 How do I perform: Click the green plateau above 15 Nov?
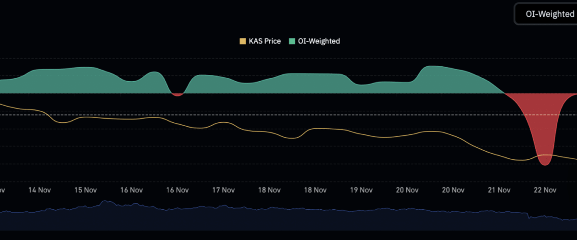click(x=85, y=77)
